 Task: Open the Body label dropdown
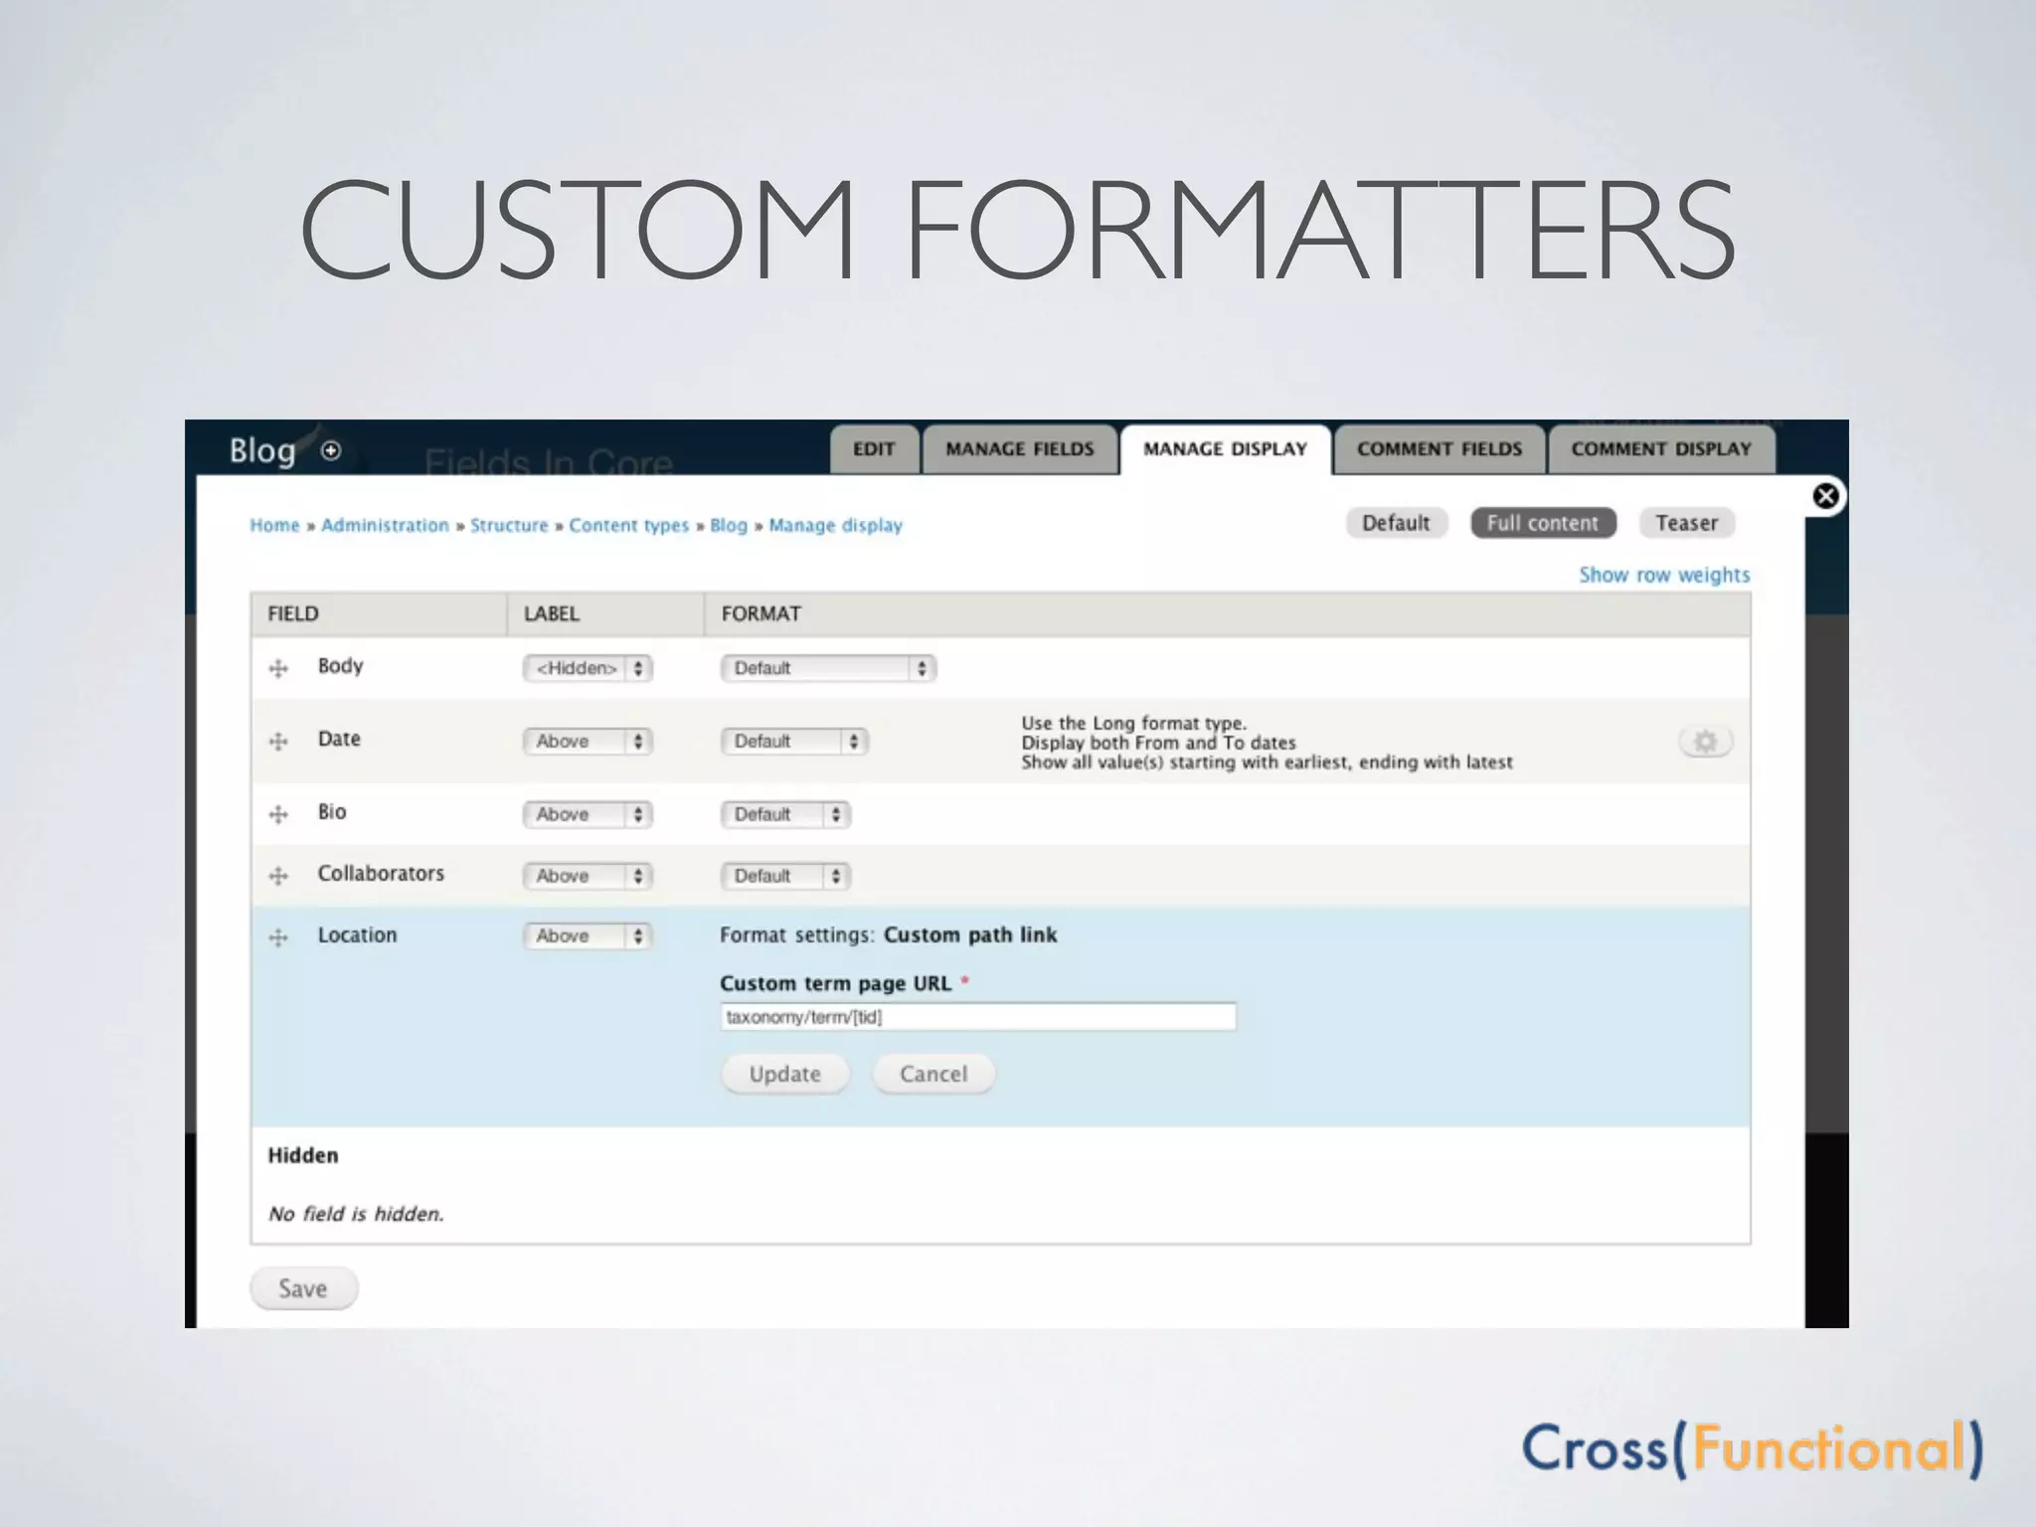(x=588, y=668)
